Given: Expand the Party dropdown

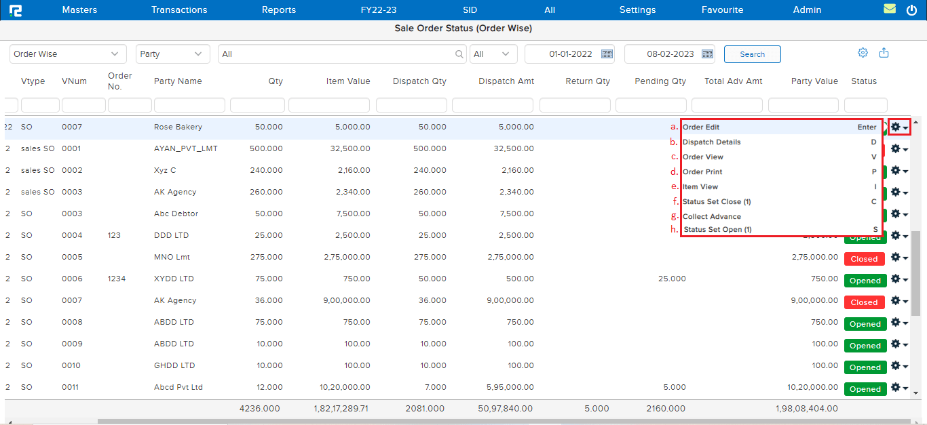Looking at the screenshot, I should [x=172, y=54].
